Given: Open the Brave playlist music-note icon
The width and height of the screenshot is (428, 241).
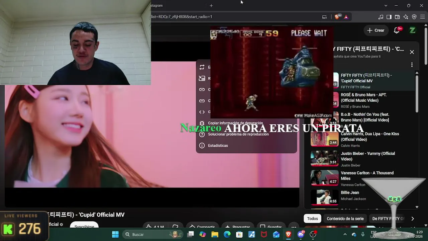Looking at the screenshot, I should coord(381,17).
